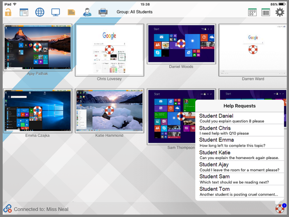Viewport: 289px width, 217px height.
Task: Tap the Wi-Fi status icon
Action: tap(14, 4)
